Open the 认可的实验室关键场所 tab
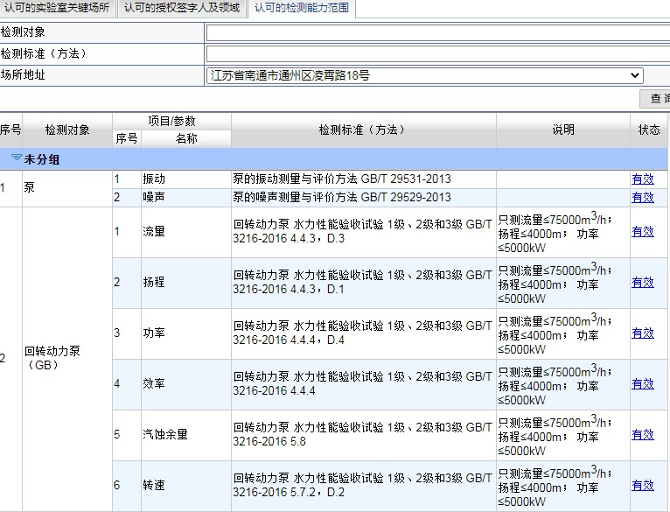The width and height of the screenshot is (670, 512). 57,8
